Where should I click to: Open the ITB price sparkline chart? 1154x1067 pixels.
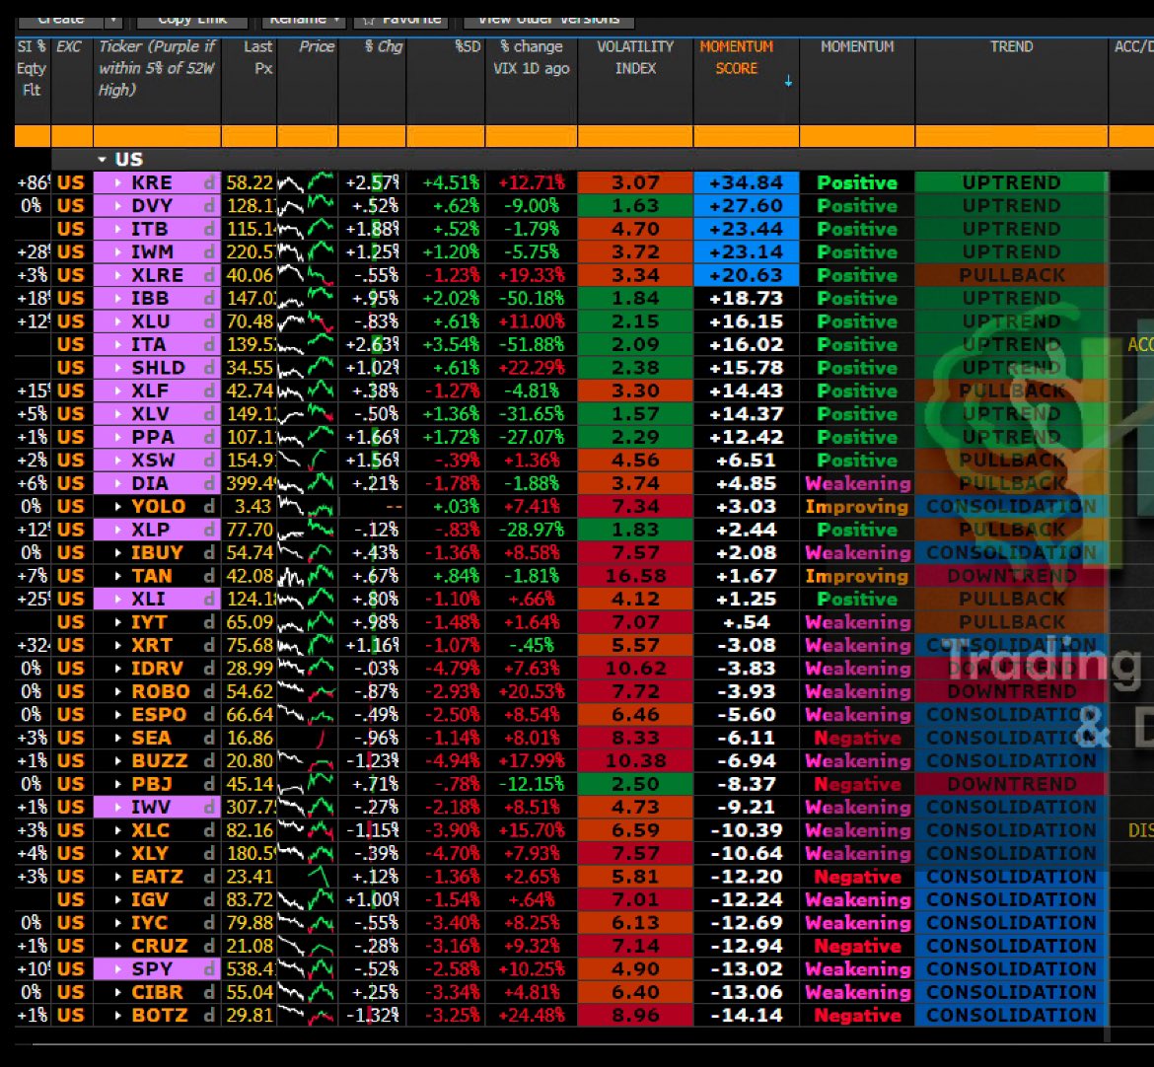pyautogui.click(x=307, y=229)
